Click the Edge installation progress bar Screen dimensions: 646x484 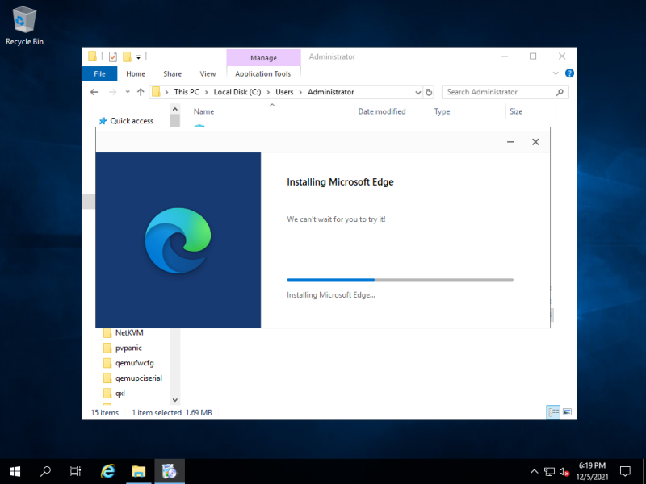point(400,280)
